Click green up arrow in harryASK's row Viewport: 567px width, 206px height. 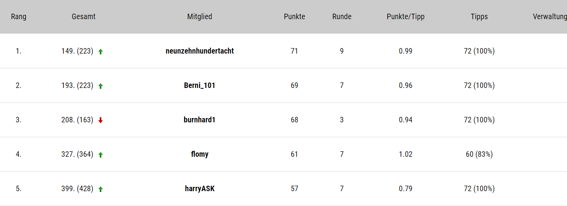(101, 189)
